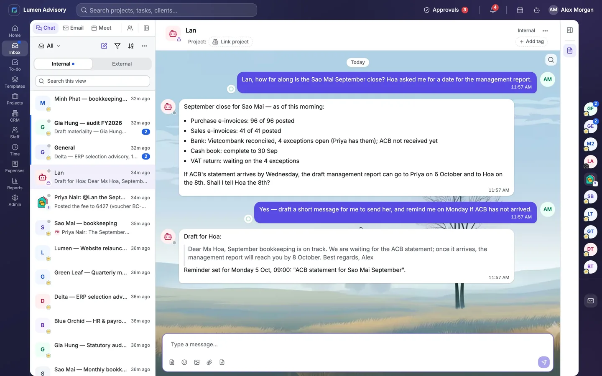Image resolution: width=602 pixels, height=376 pixels.
Task: Change the conversation sort order
Action: click(131, 46)
